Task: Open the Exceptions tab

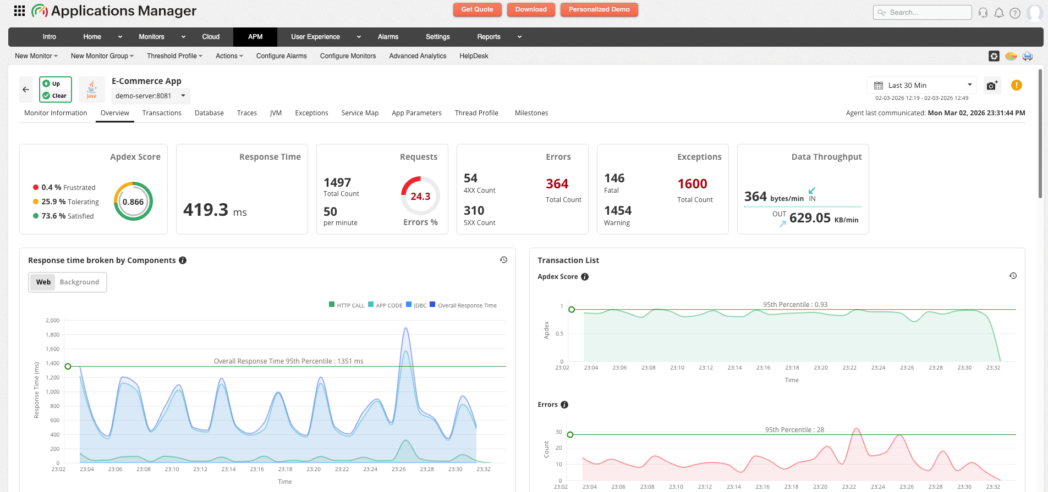Action: click(311, 113)
